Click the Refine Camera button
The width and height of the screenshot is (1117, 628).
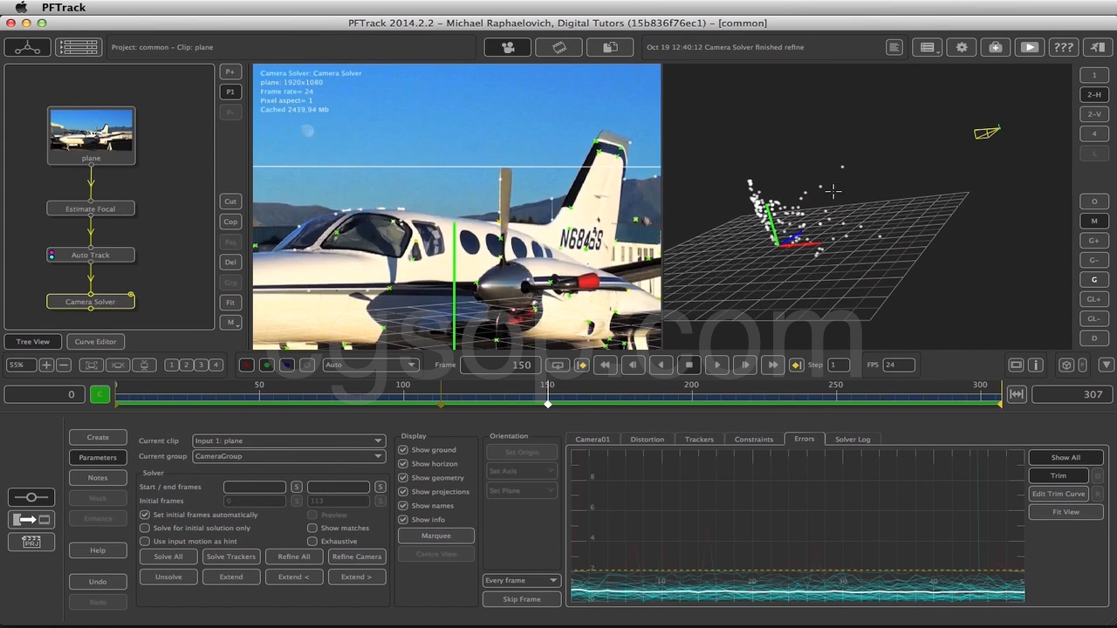[x=357, y=556]
